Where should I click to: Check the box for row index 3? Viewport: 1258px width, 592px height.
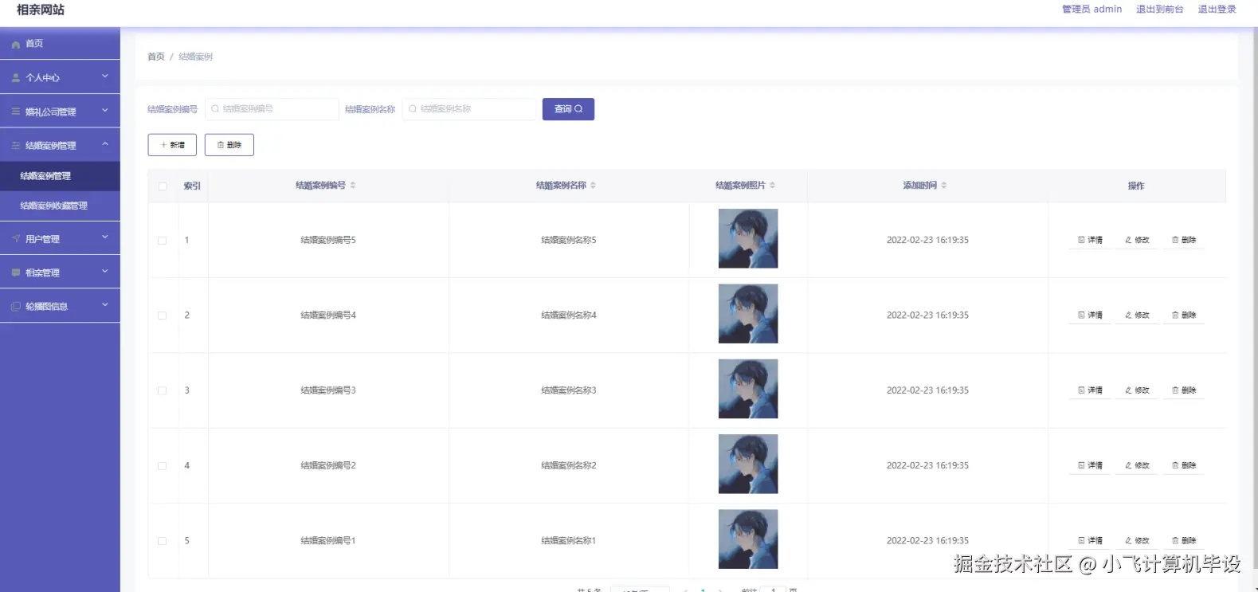click(163, 390)
